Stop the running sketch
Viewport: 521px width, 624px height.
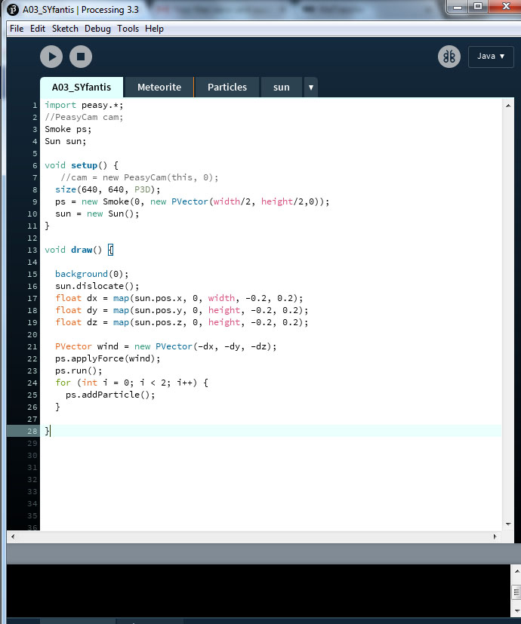coord(81,57)
